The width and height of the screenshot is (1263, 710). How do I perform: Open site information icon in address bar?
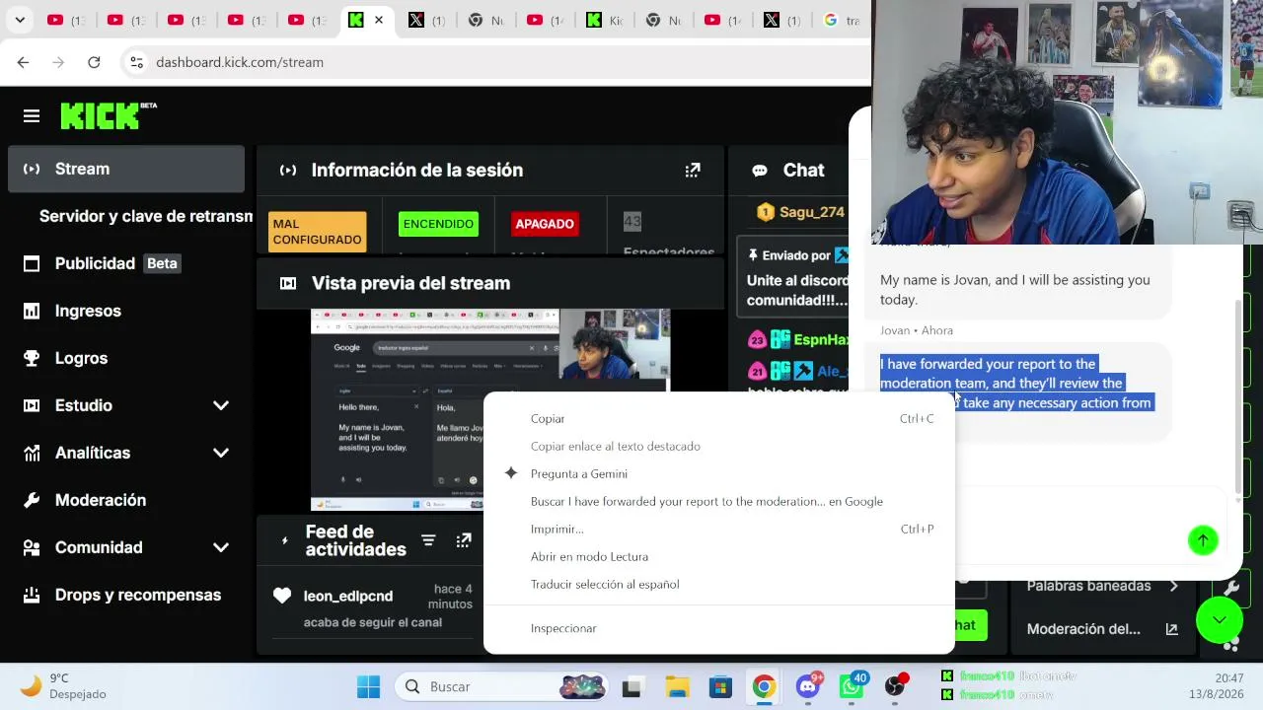136,62
